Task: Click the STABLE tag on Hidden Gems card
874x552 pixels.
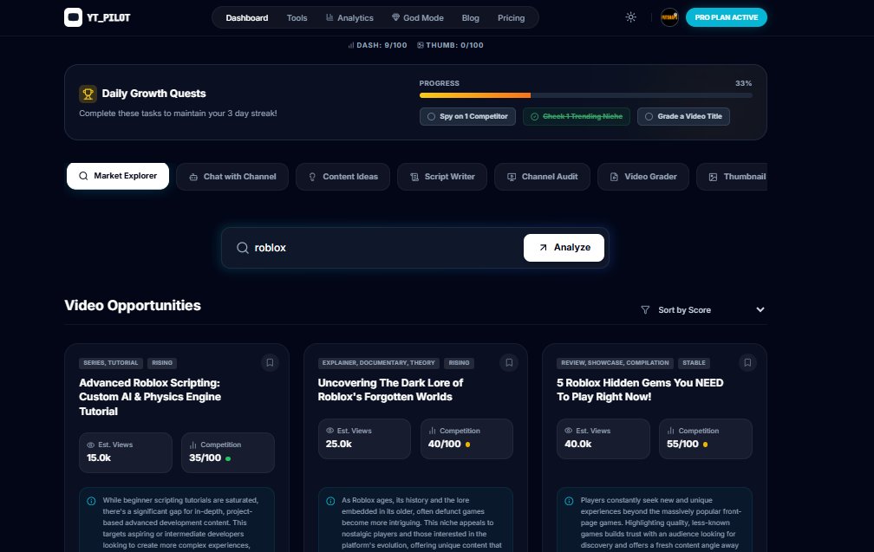Action: coord(694,362)
